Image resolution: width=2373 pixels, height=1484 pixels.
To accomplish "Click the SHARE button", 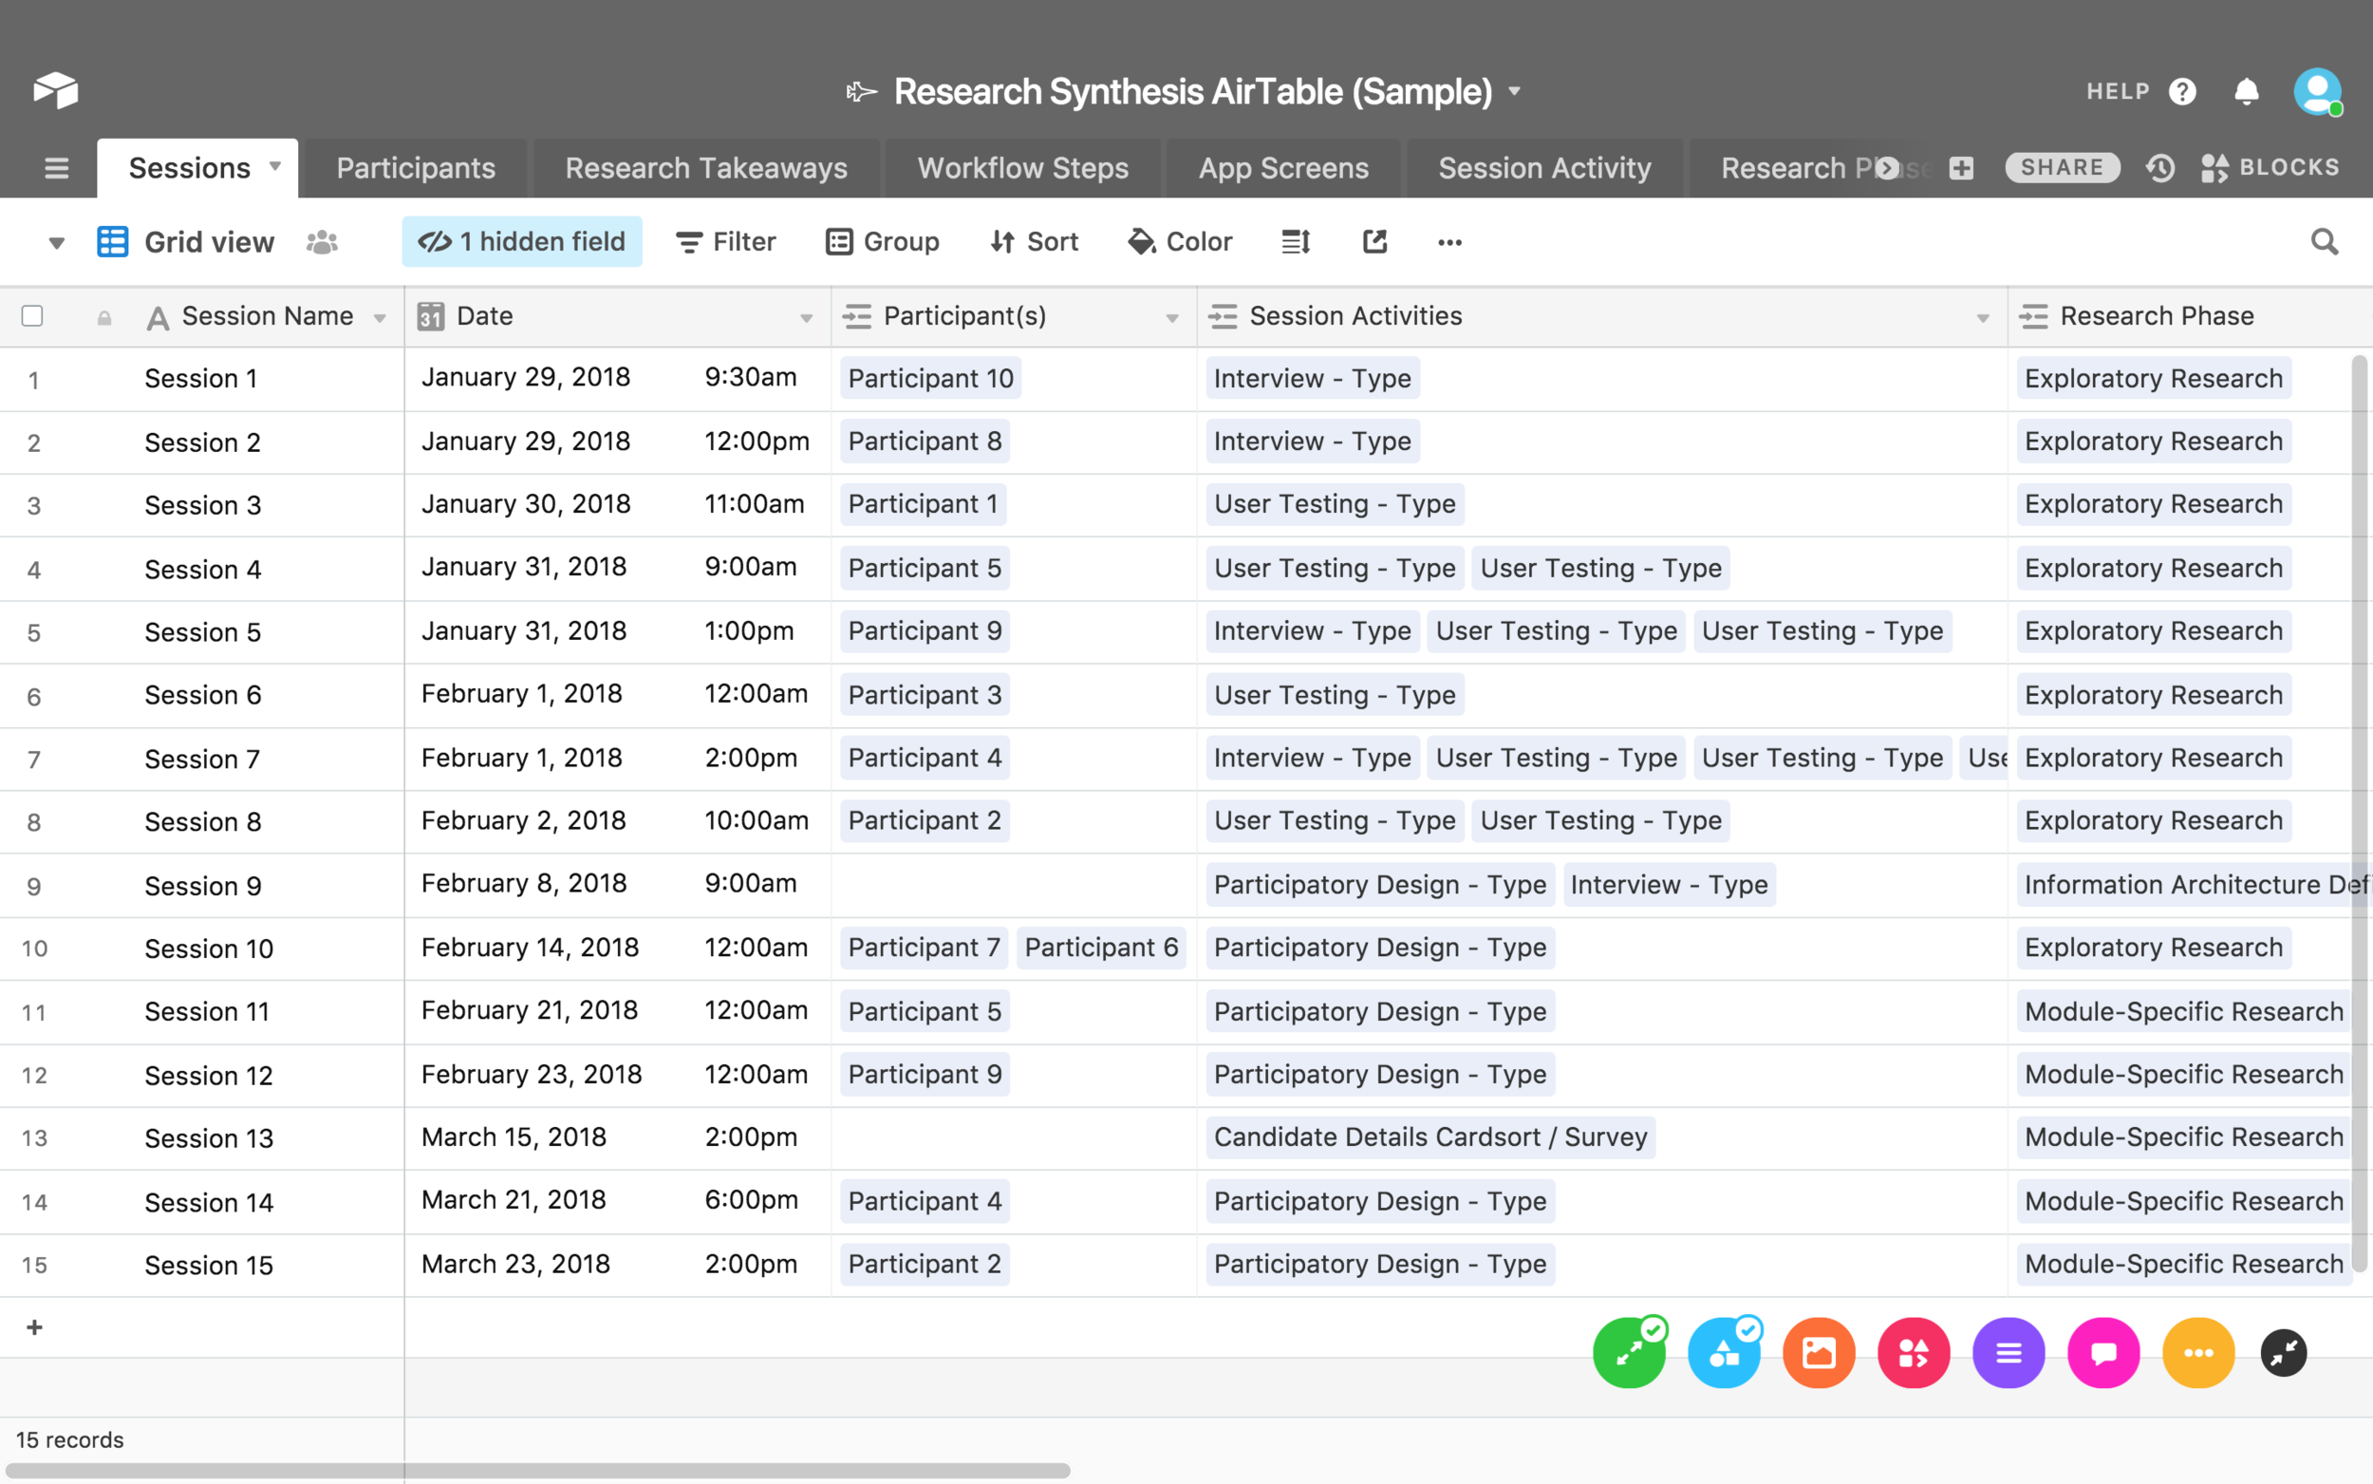I will click(x=2062, y=168).
